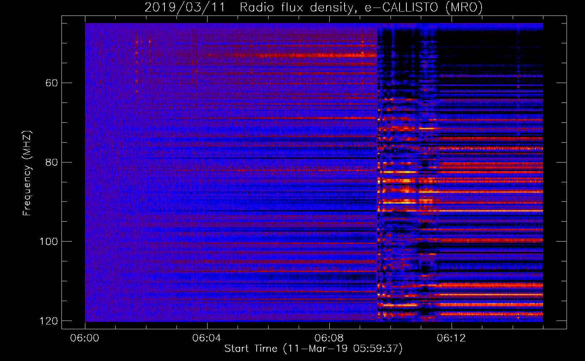The image size is (585, 361).
Task: Click the 'Start Time (11-Mar-19 05:59:37)' label
Action: click(313, 349)
